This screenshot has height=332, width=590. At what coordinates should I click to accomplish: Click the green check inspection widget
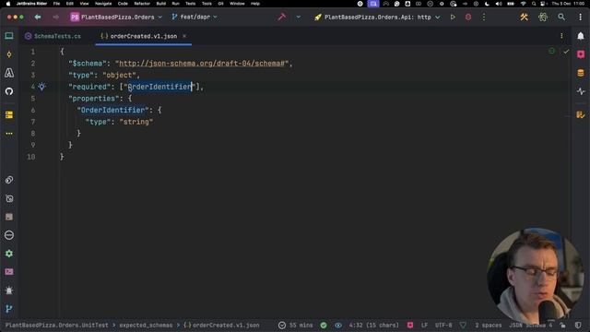566,52
